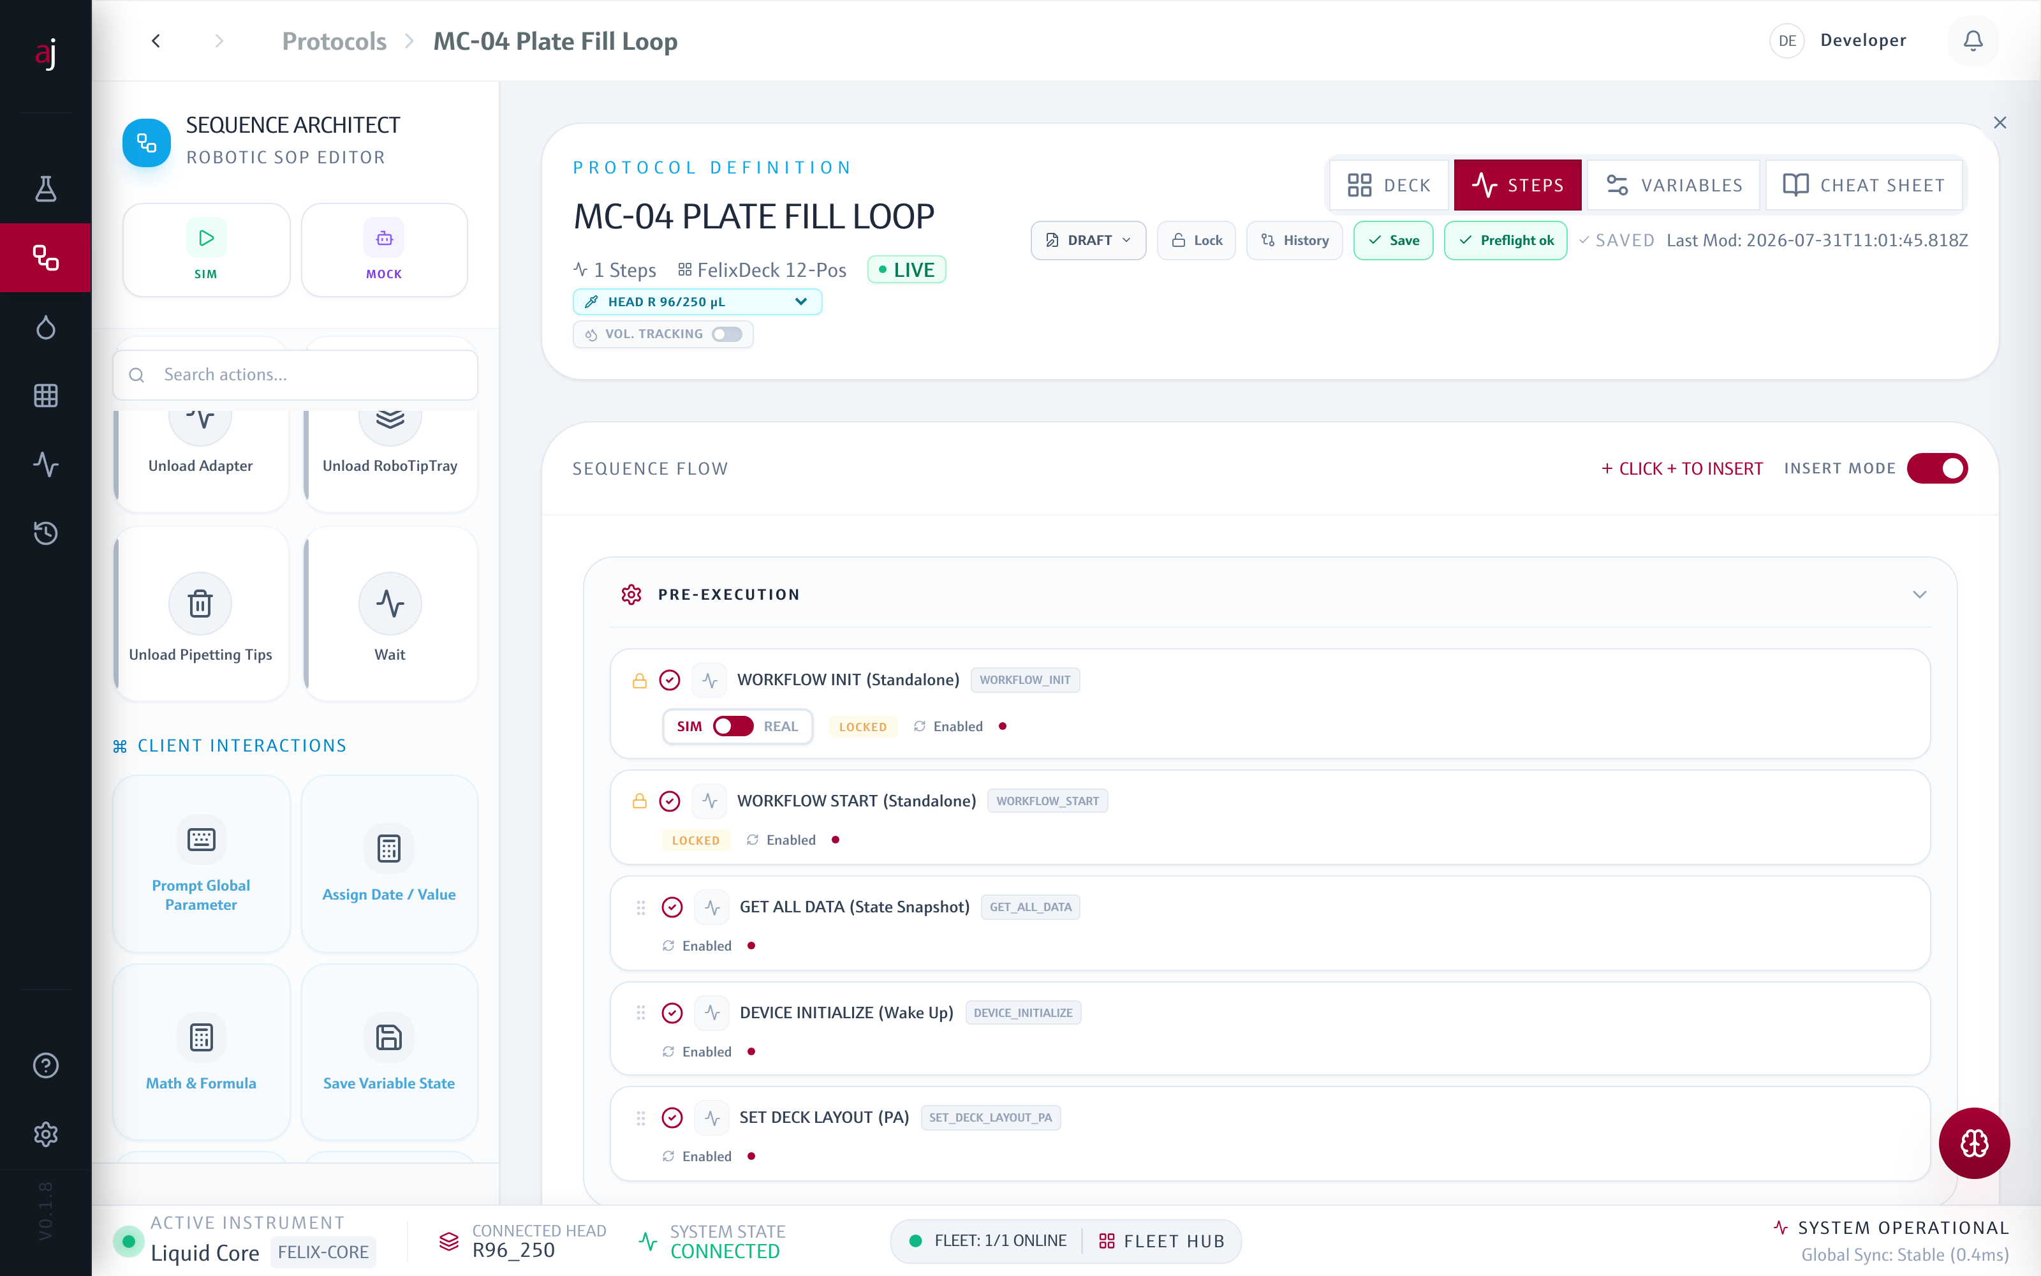Click the WORKFLOW_INIT tag

[x=1025, y=680]
